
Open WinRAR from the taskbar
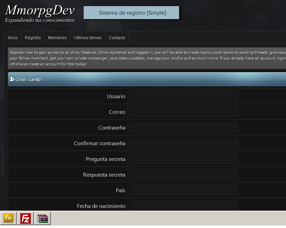point(43,218)
